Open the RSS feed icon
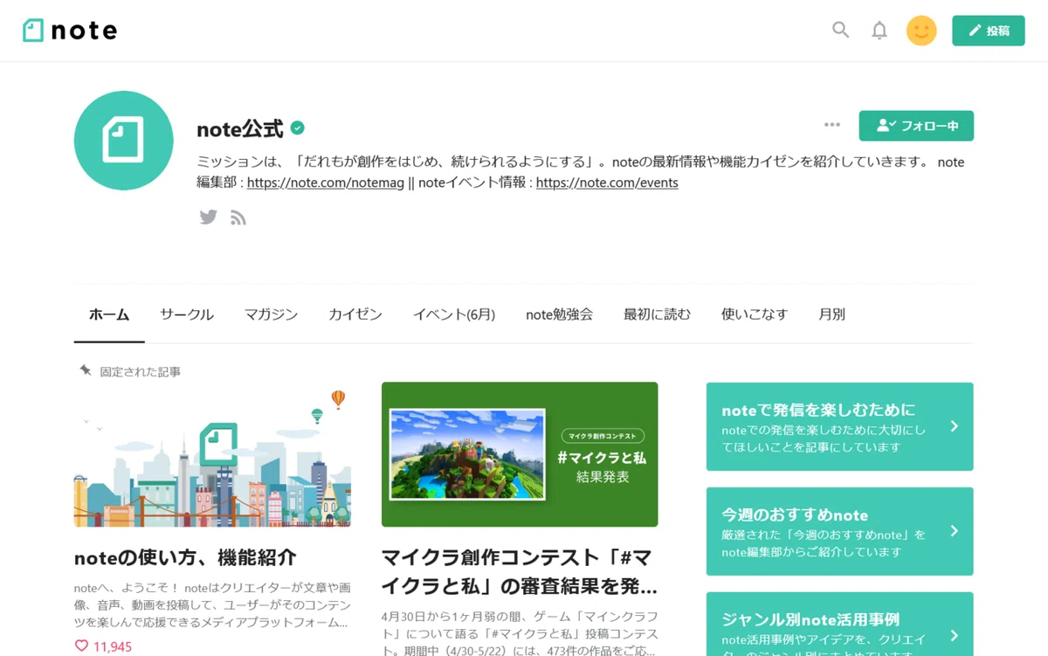 pos(238,218)
